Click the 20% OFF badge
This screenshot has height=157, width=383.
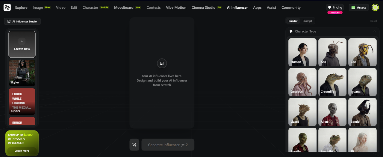(x=335, y=13)
